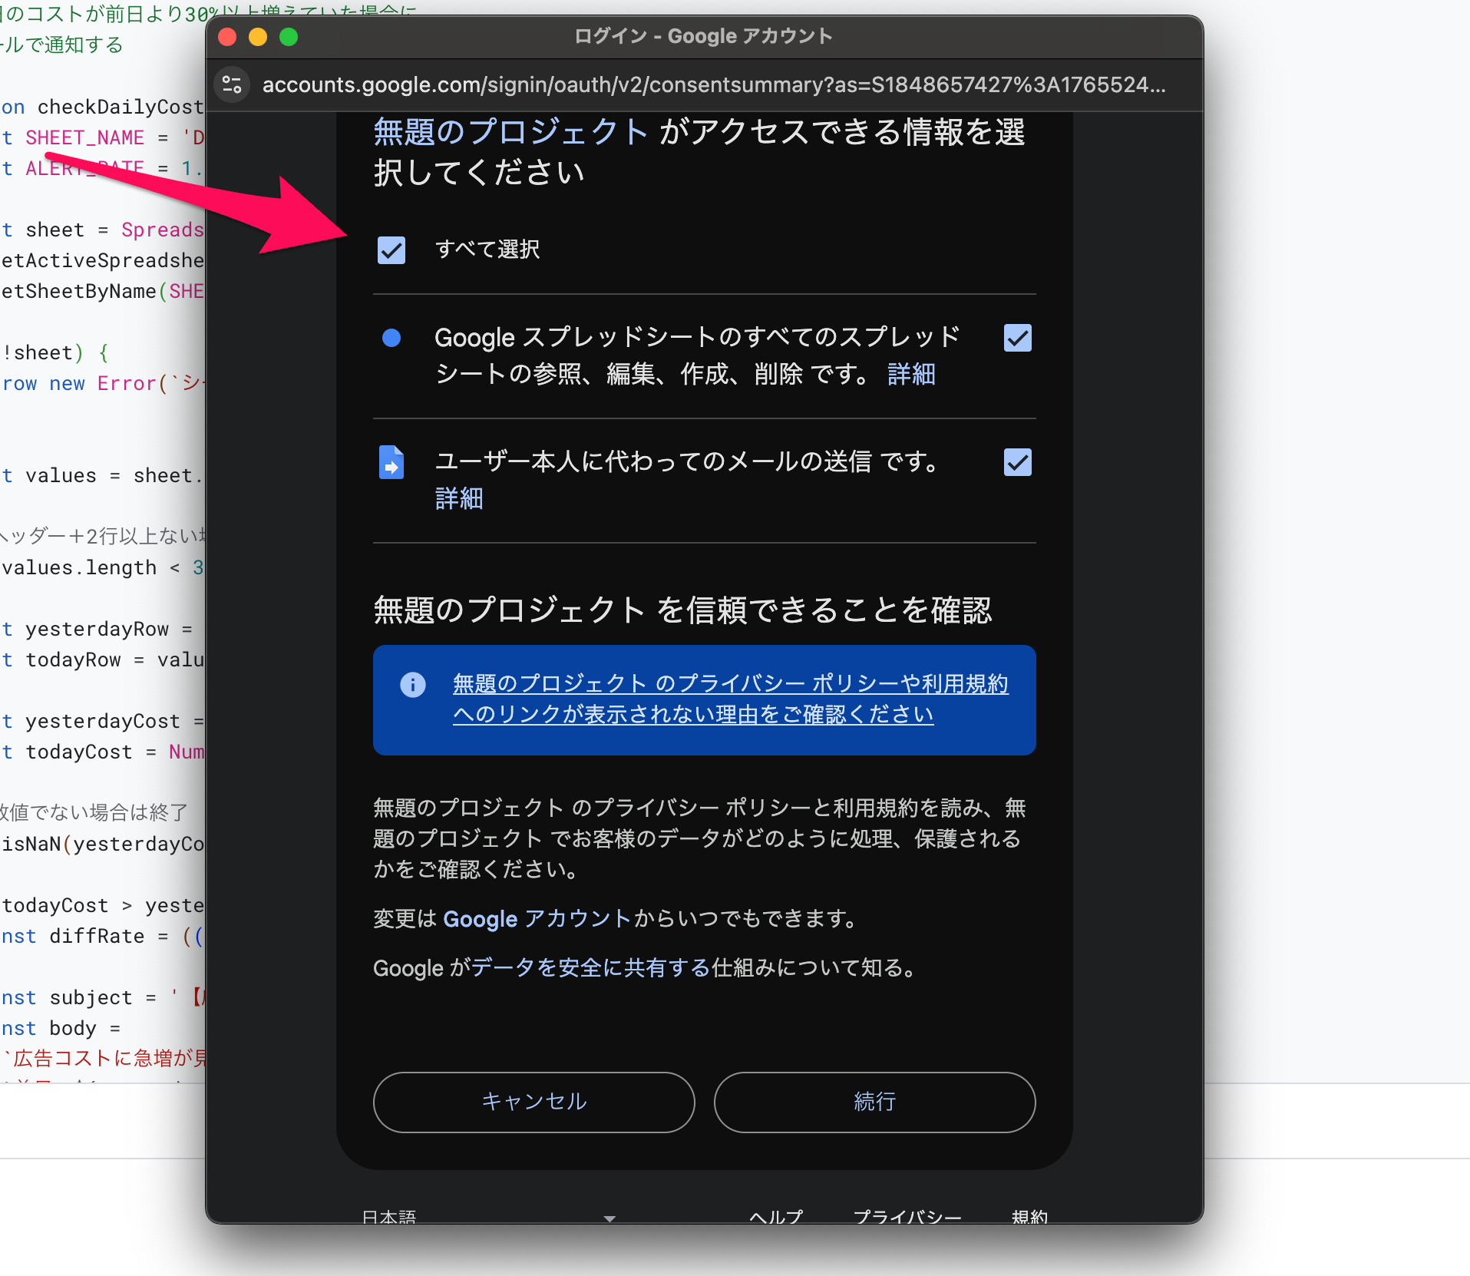The image size is (1470, 1276).
Task: Open データを安全に共有する link
Action: 590,968
